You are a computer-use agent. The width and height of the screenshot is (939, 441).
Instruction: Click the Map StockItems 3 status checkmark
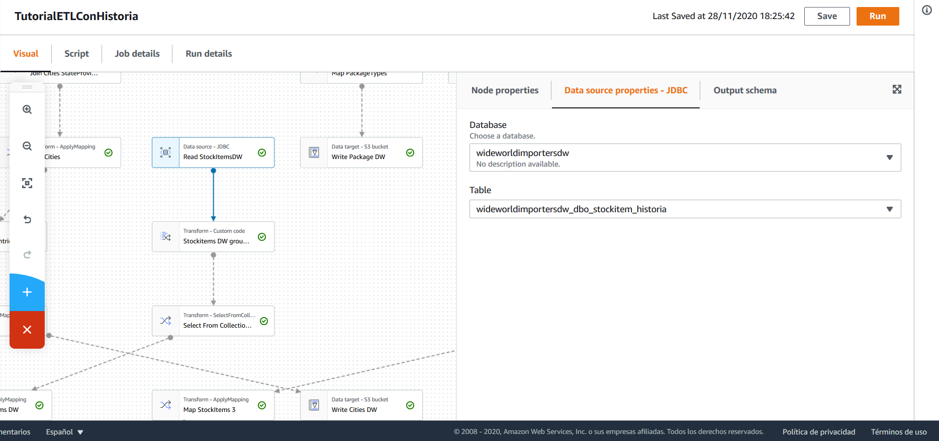pos(262,405)
